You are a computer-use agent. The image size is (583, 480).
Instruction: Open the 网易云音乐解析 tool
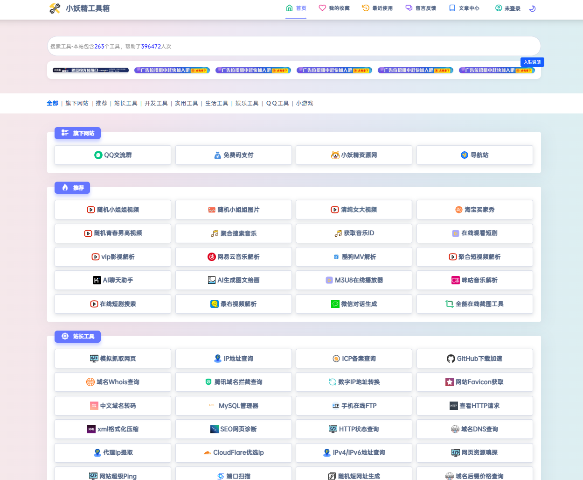[x=233, y=257]
